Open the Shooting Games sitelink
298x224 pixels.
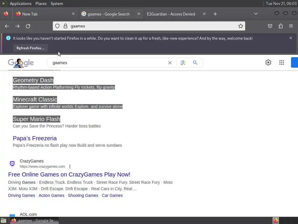coord(83,195)
